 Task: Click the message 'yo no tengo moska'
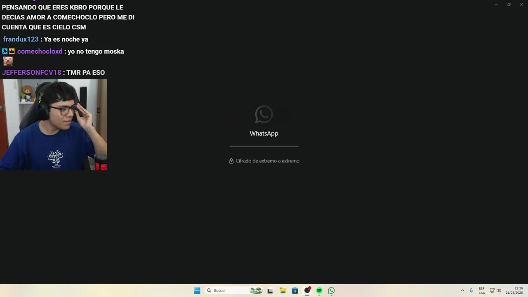click(96, 51)
